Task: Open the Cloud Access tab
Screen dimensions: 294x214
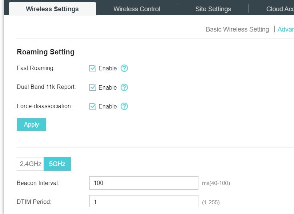Action: pos(279,9)
